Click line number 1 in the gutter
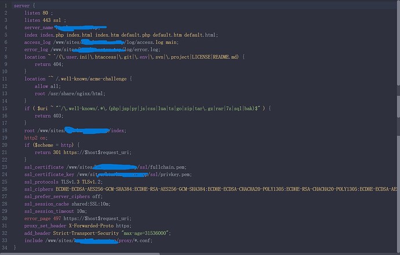Viewport: 400px width, 255px height. coord(6,5)
